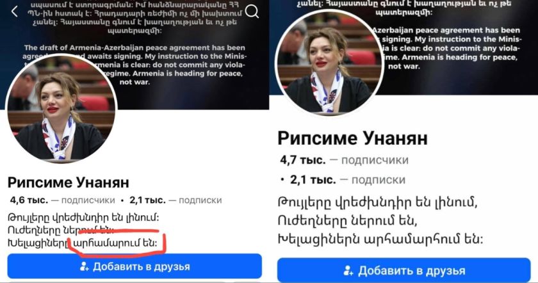The height and width of the screenshot is (283, 538).
Task: Tap the last line of right bio
Action: coord(380,239)
